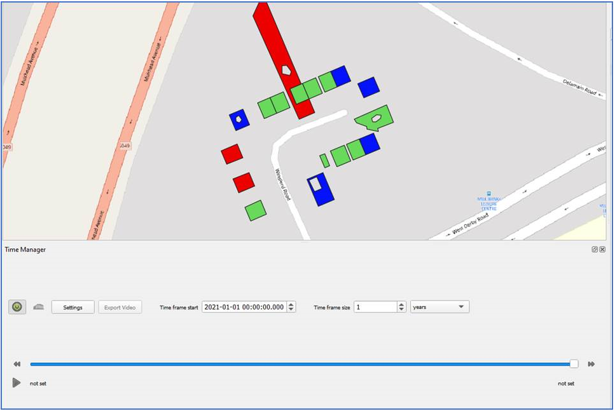615x411 pixels.
Task: Click the Export Video button
Action: click(x=120, y=307)
